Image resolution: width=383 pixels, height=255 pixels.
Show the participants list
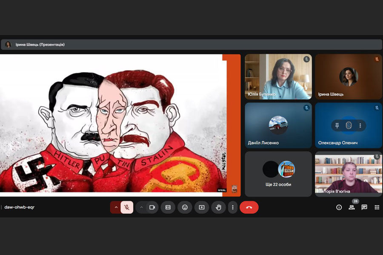coord(352,207)
